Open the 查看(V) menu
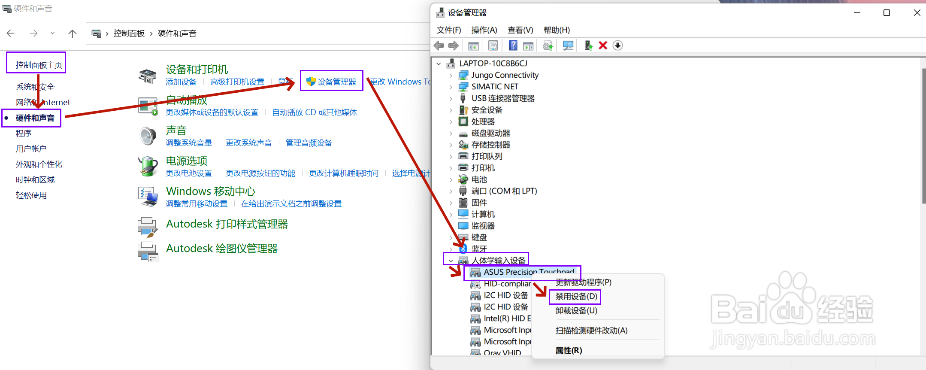Screen dimensions: 926x370 520,30
